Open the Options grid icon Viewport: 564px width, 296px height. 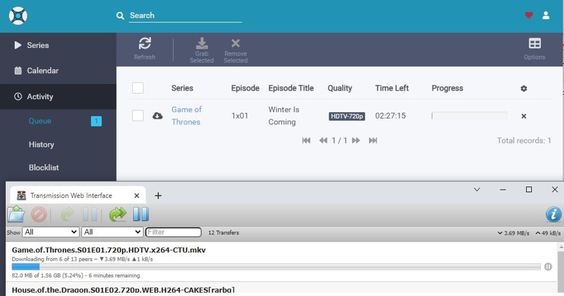coord(535,44)
